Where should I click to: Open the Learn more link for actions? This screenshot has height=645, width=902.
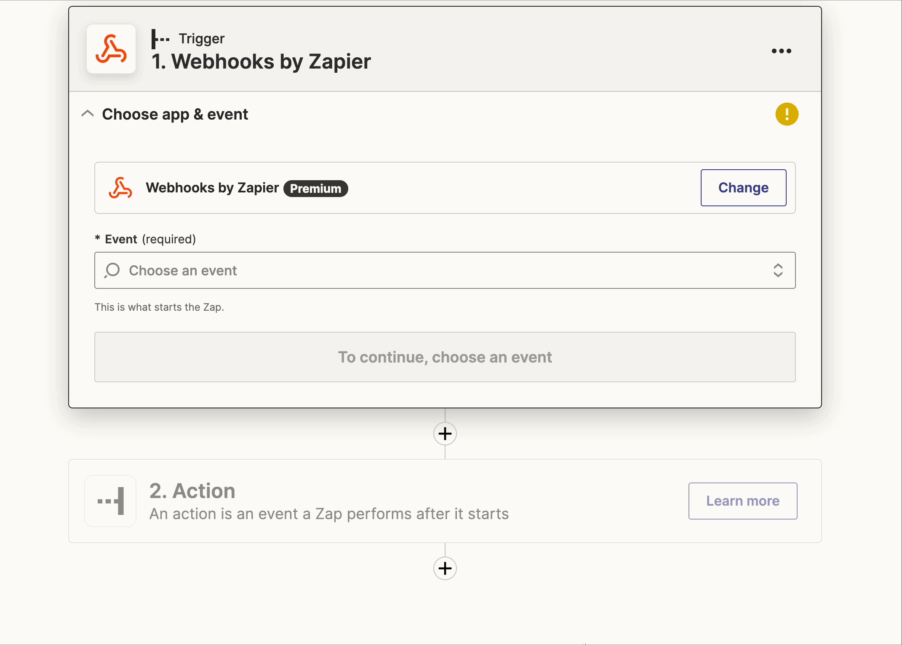point(743,501)
